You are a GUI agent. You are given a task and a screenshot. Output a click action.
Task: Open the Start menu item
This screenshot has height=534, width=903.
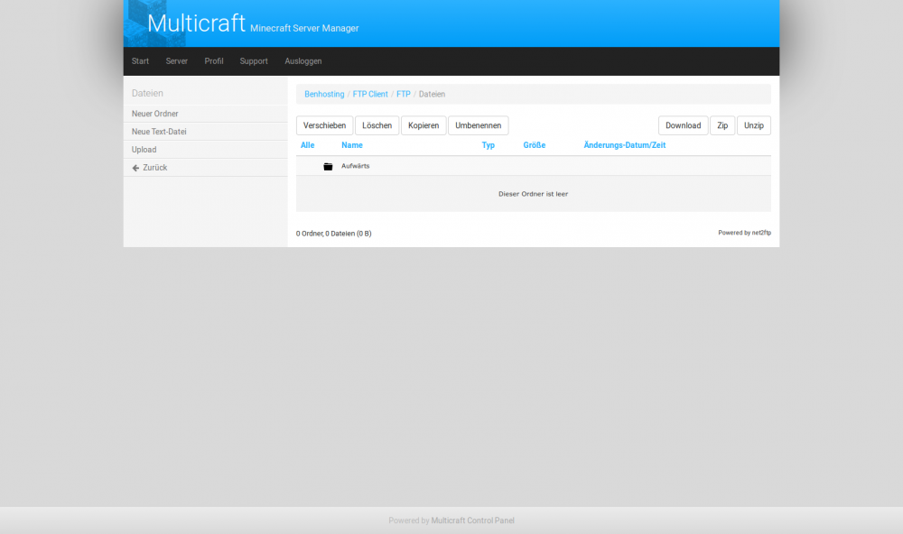140,61
